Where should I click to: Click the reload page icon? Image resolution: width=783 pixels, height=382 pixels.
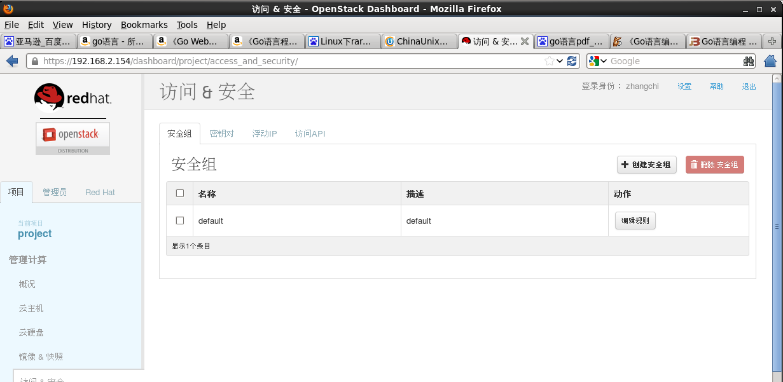572,60
